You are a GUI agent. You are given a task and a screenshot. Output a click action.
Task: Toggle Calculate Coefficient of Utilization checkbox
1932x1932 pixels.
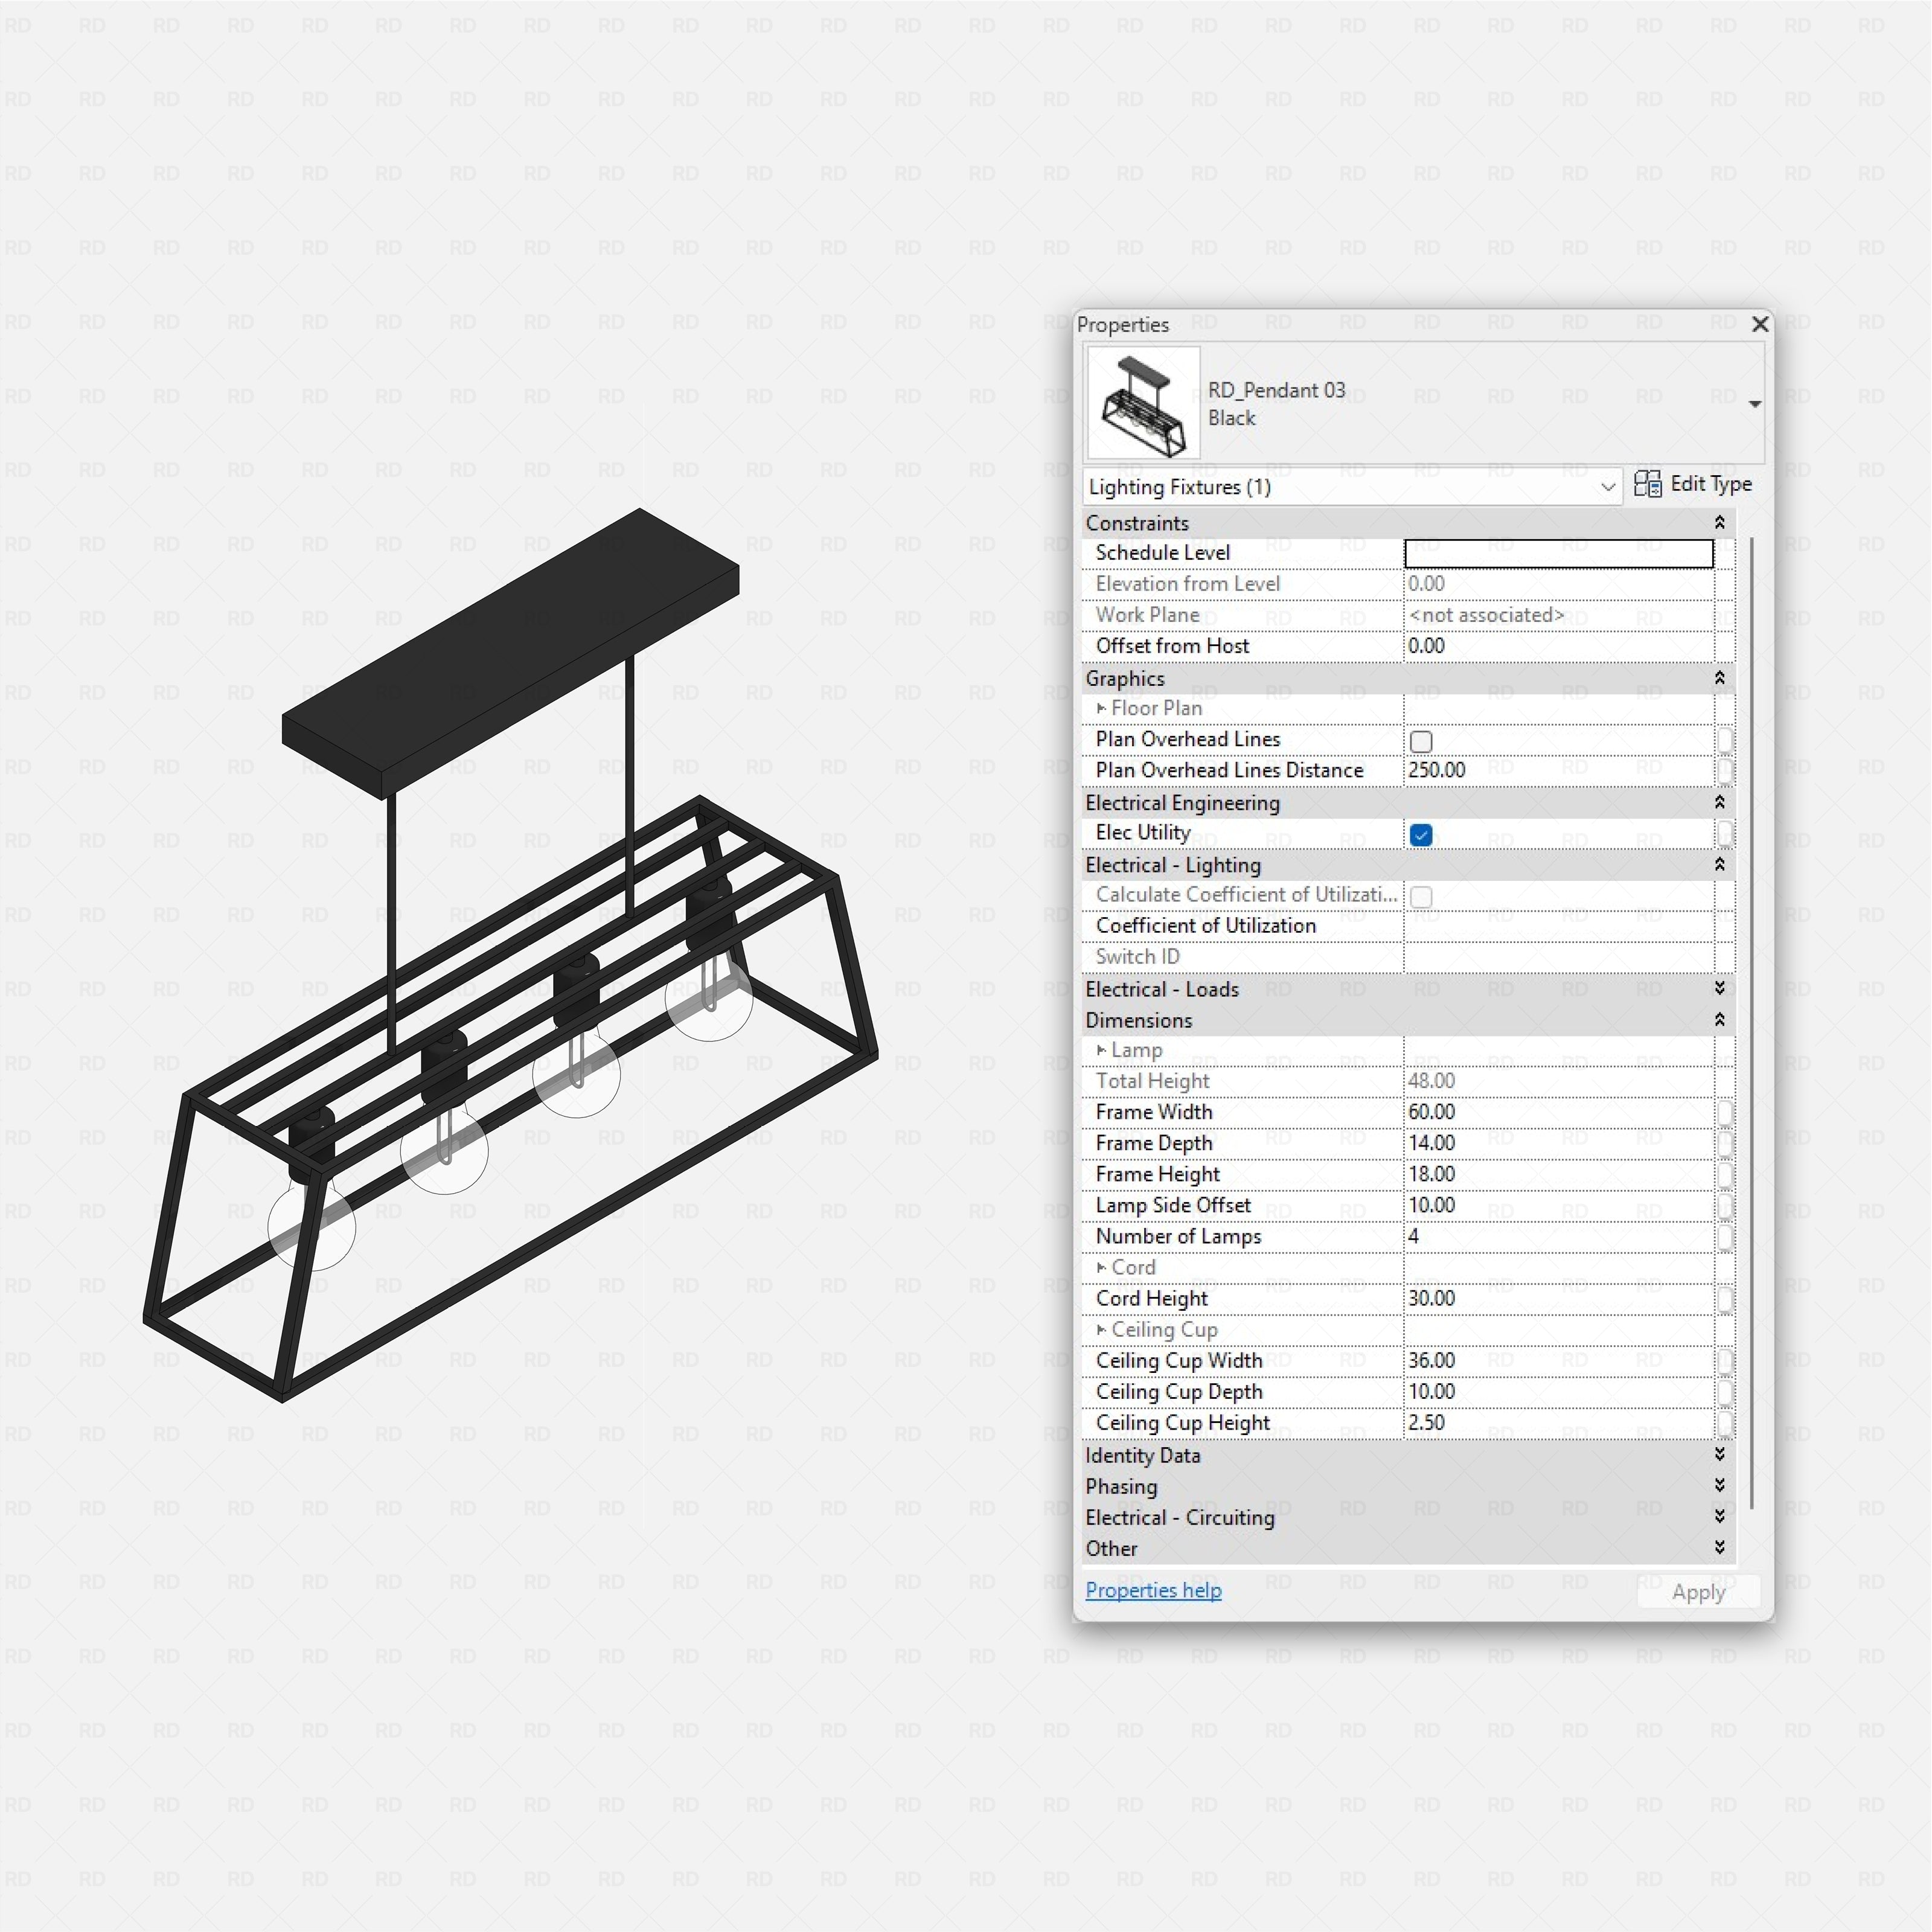[1421, 897]
